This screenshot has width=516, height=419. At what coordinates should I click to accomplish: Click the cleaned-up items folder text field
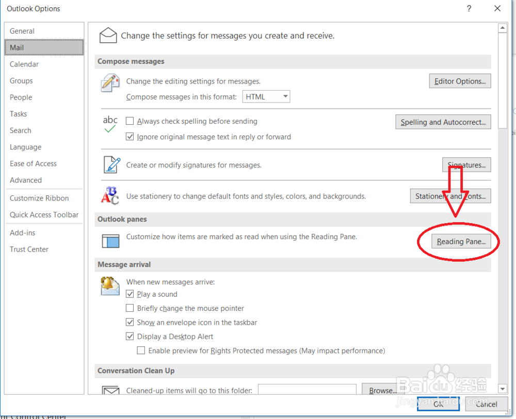(307, 390)
